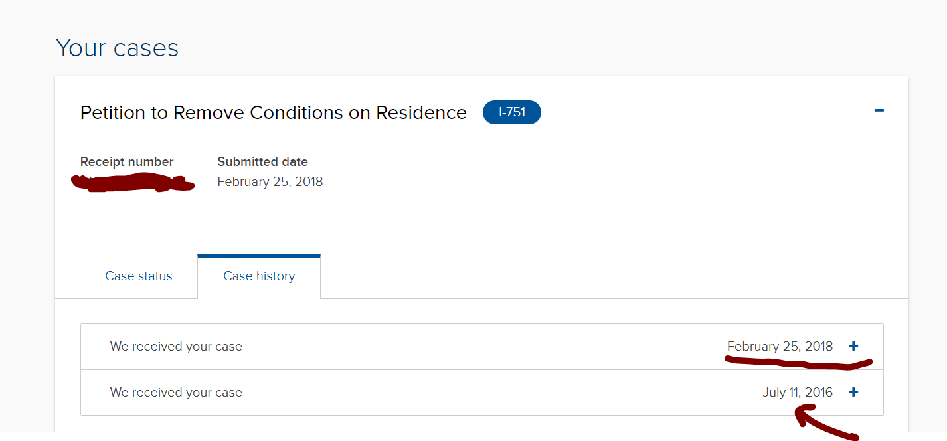Click the hand-drawn red arrow annotation
Viewport: 947px width, 441px height.
pyautogui.click(x=827, y=423)
